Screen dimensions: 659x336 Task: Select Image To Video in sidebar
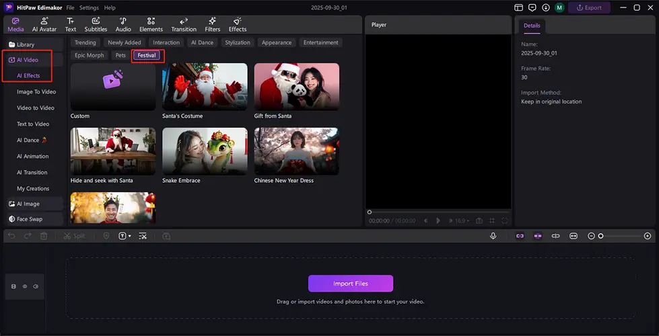coord(36,91)
